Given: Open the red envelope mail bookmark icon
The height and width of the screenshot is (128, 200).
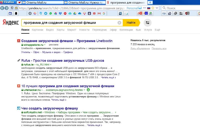Looking at the screenshot, I should tap(94, 13).
